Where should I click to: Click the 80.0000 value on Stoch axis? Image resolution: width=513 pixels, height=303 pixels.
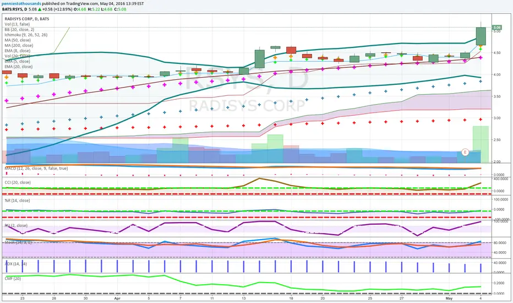[x=500, y=243]
